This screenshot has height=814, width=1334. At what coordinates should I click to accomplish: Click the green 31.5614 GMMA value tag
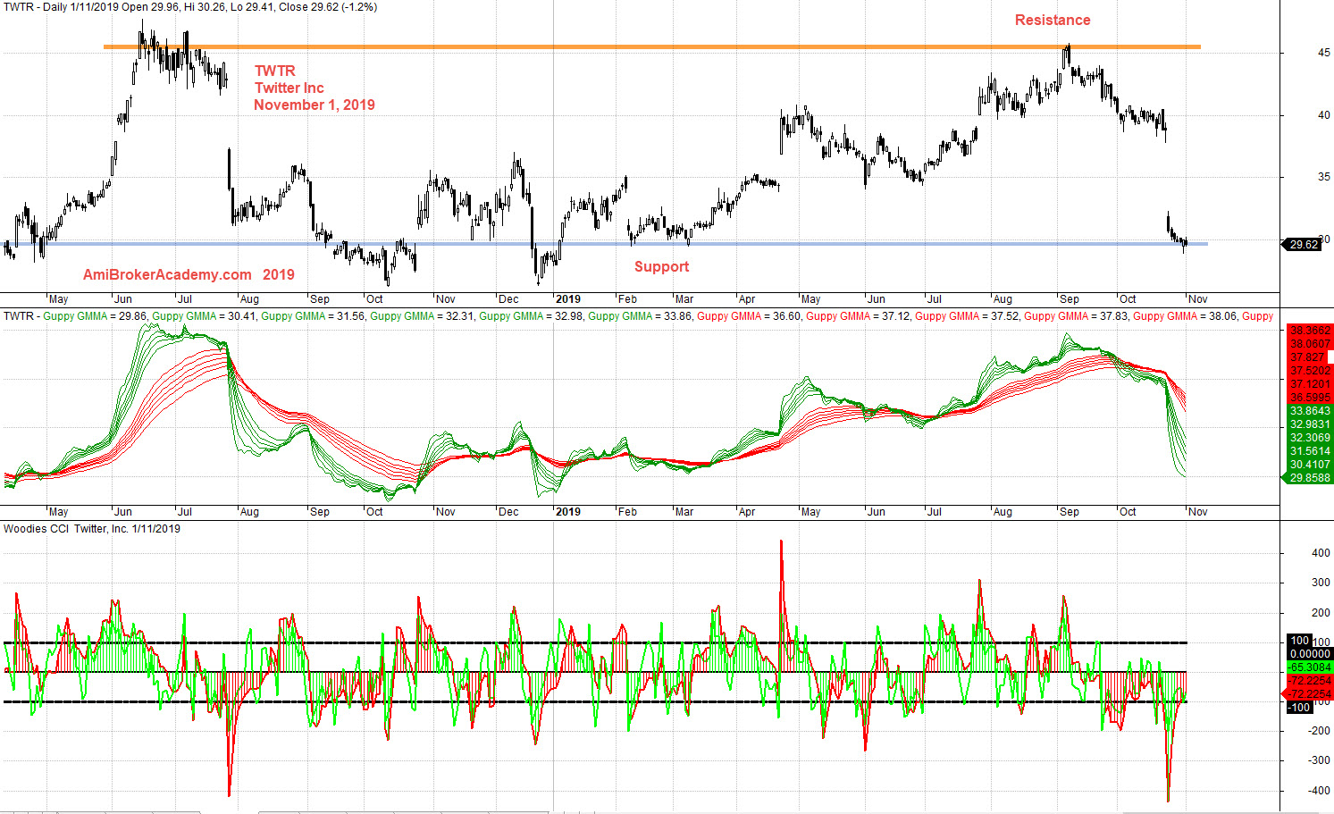1309,451
